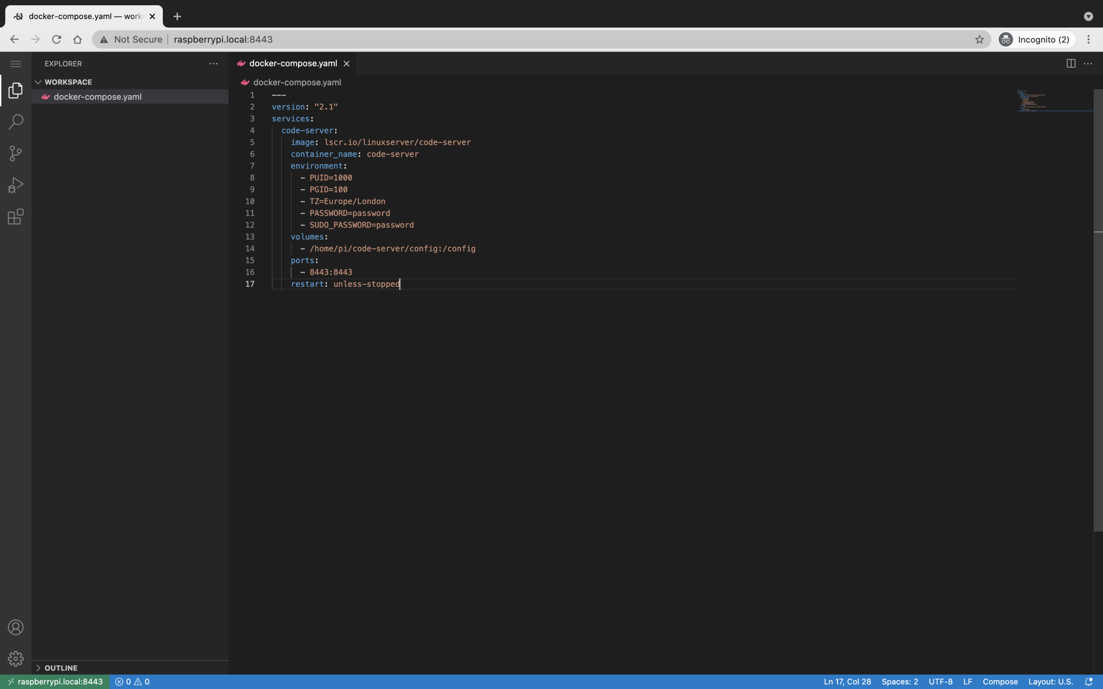Image resolution: width=1103 pixels, height=689 pixels.
Task: Open the application hamburger menu
Action: 15,63
